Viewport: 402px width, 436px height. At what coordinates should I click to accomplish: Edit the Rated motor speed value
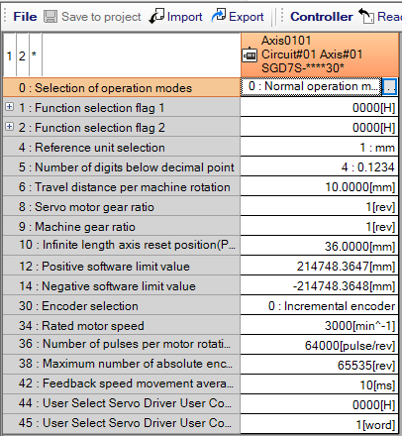click(320, 325)
